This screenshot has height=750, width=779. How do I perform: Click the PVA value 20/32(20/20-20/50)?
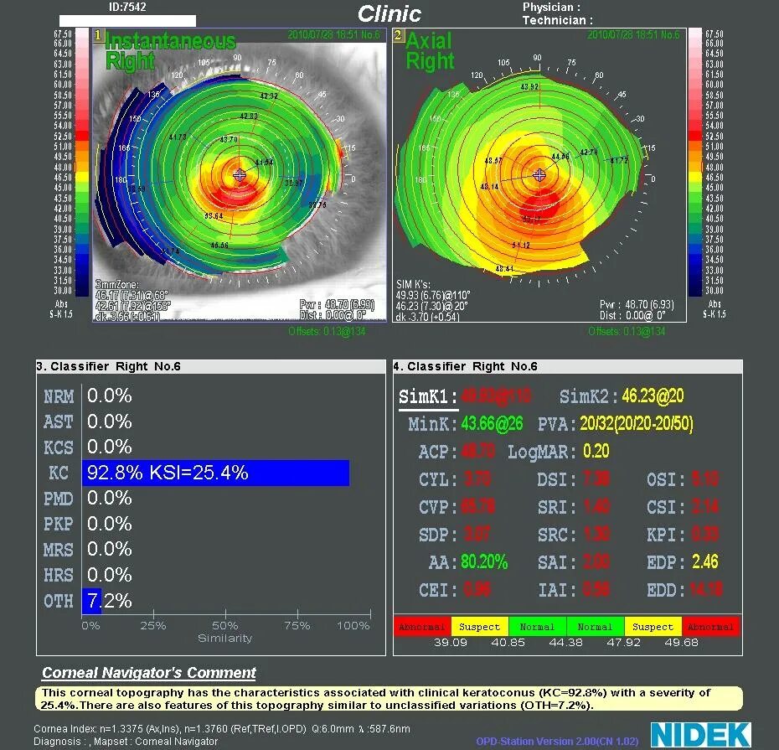tap(637, 424)
